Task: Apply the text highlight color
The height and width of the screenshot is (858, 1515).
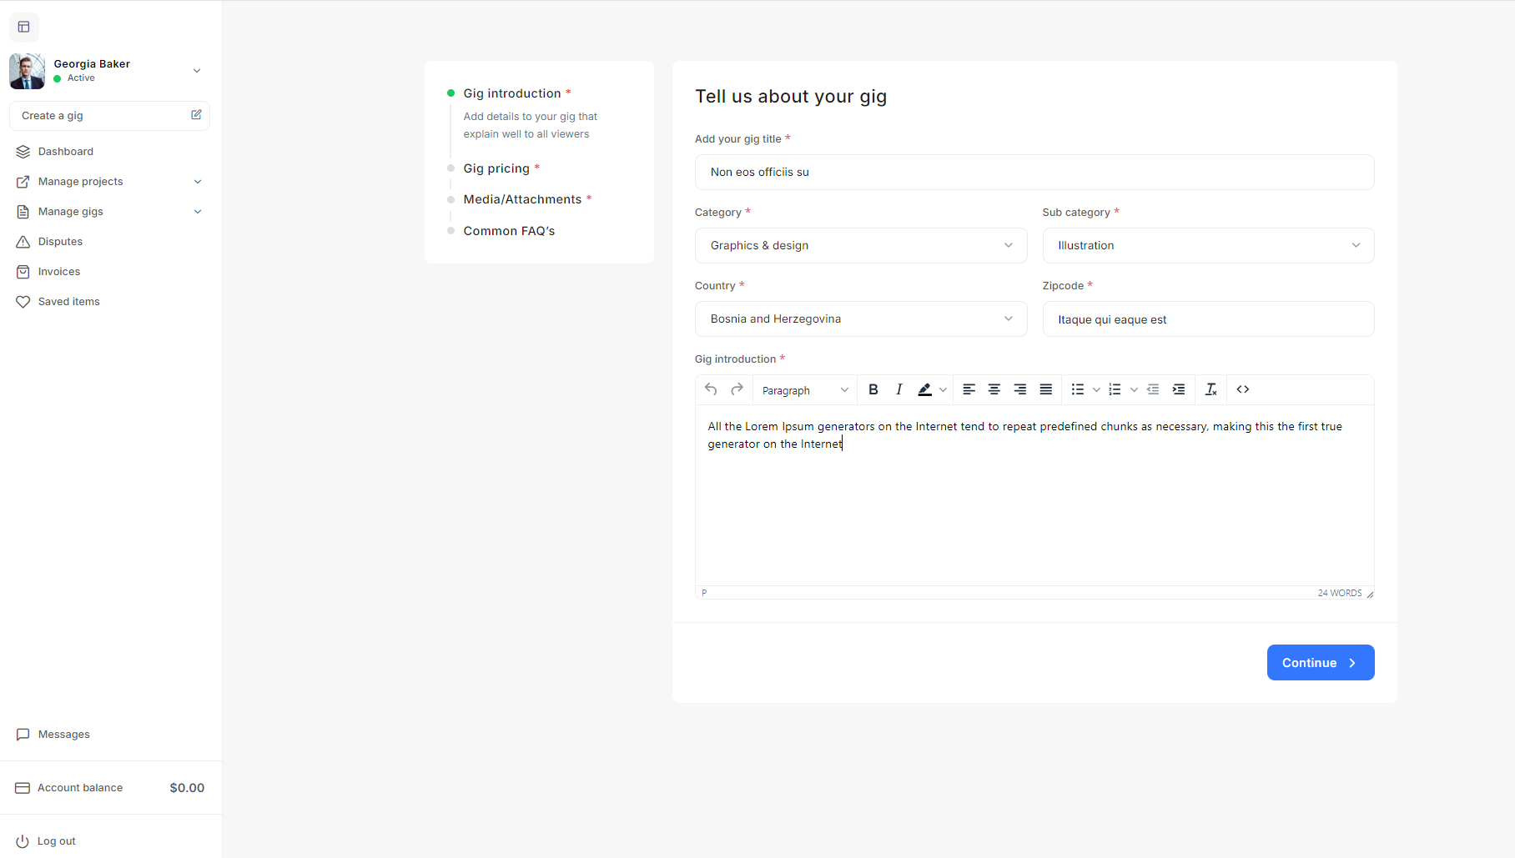Action: pyautogui.click(x=924, y=389)
